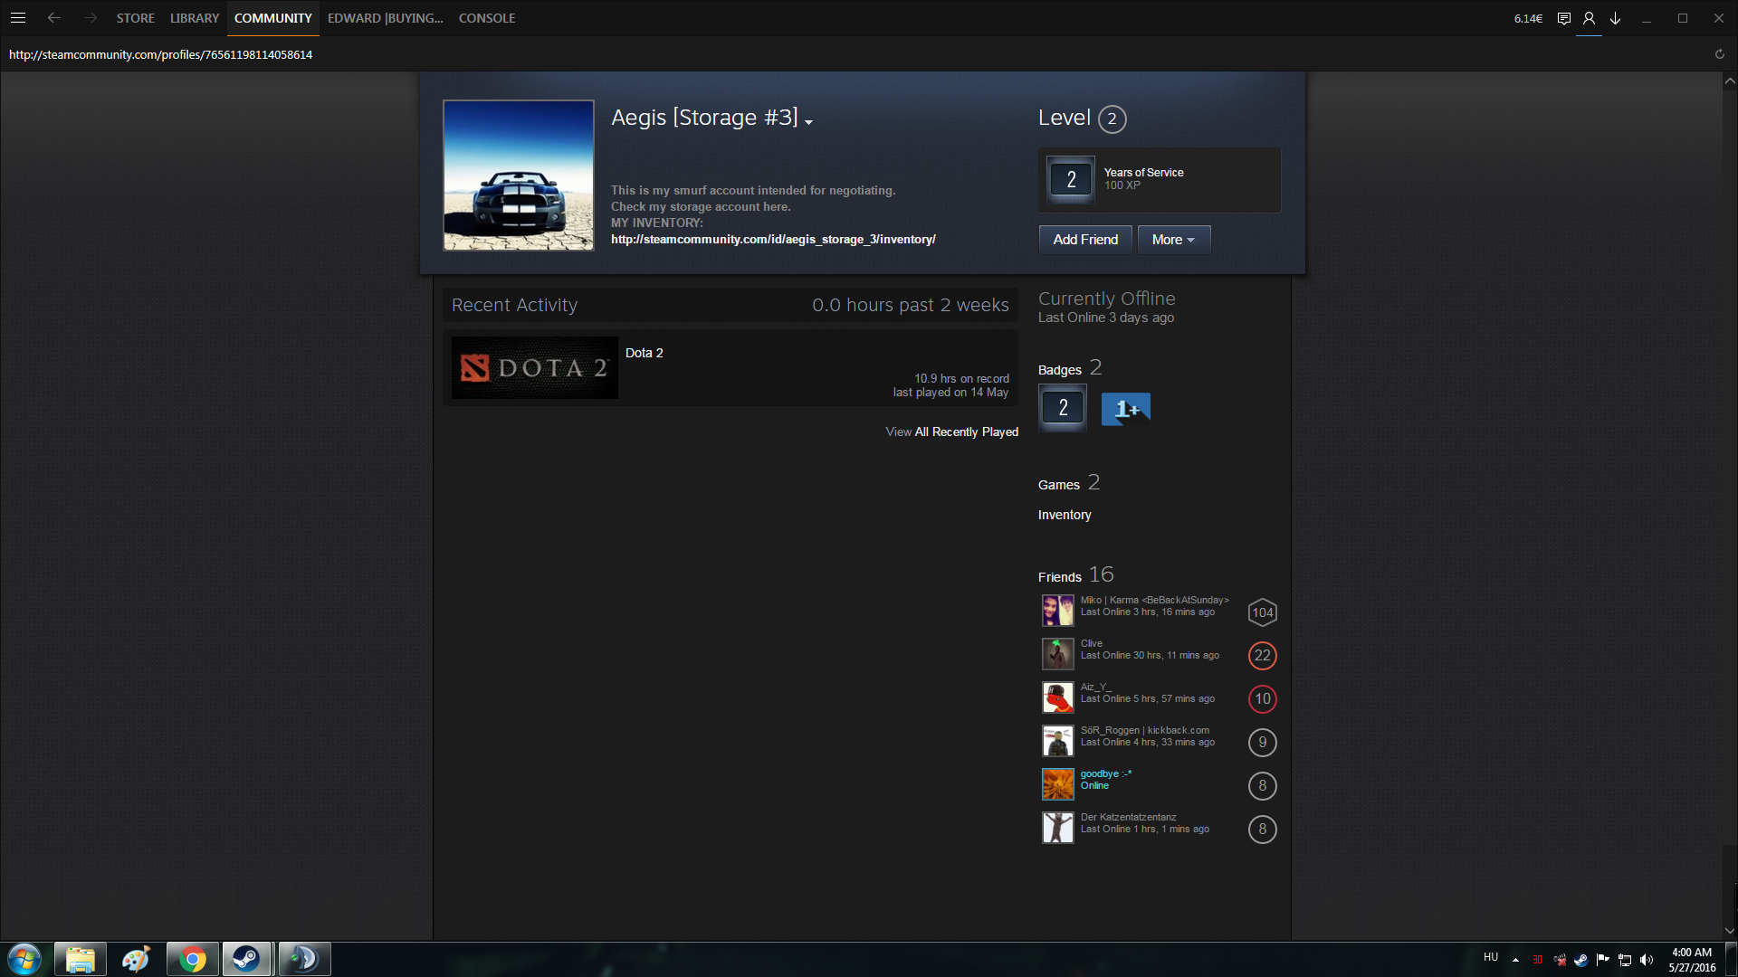Screen dimensions: 1738x977
Task: Click the Add Friend button
Action: point(1085,240)
